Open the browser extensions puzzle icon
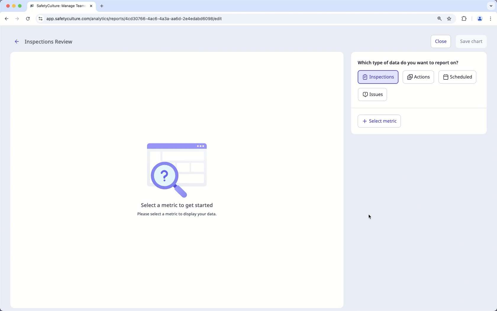Image resolution: width=497 pixels, height=311 pixels. 464,19
